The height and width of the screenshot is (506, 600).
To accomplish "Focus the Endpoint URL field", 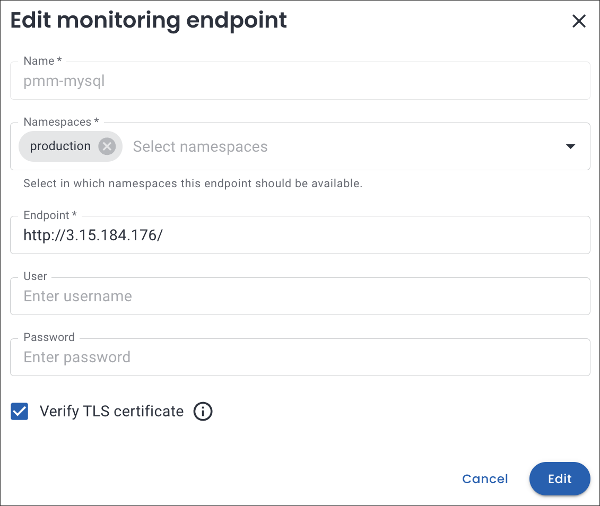I will [300, 235].
